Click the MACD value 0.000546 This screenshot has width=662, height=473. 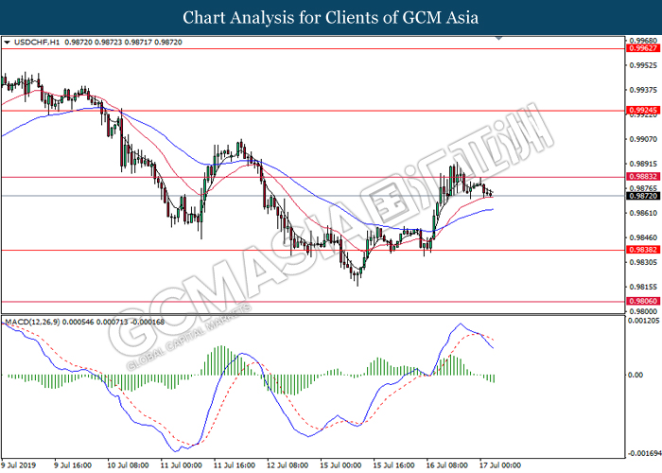click(x=78, y=323)
